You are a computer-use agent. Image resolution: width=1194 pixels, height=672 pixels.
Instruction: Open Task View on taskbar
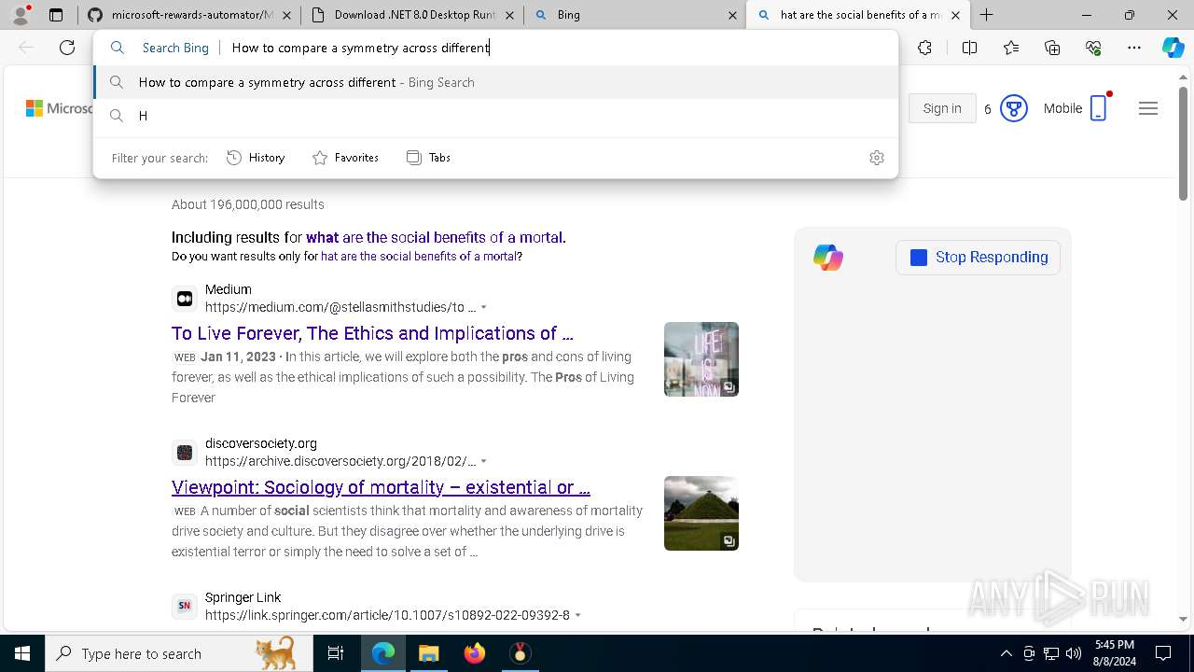coord(336,653)
